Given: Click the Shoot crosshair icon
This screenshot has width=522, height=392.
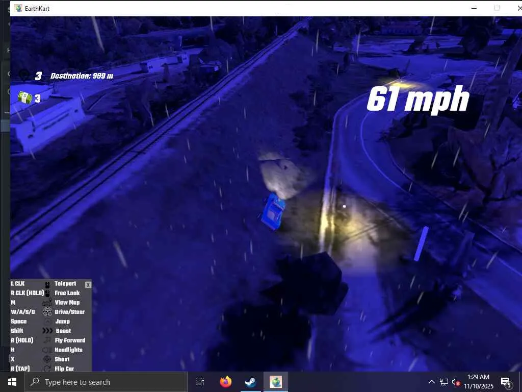Looking at the screenshot, I should pyautogui.click(x=47, y=359).
